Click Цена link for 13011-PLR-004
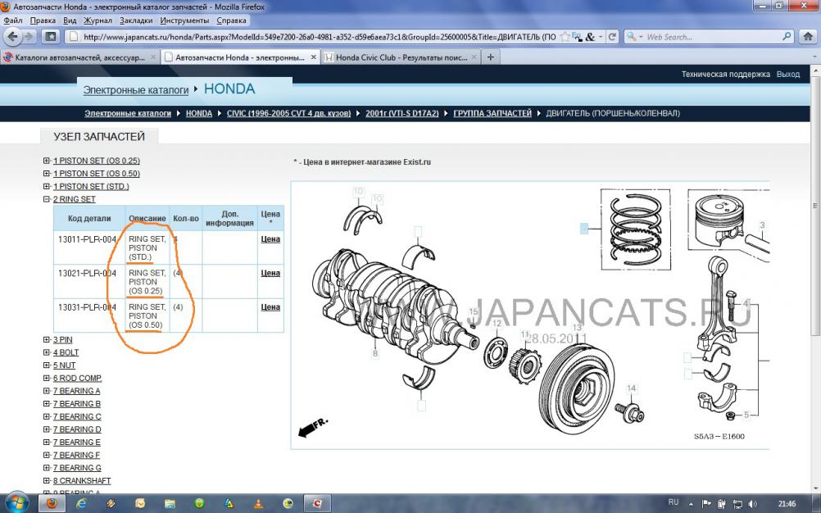 coord(270,239)
